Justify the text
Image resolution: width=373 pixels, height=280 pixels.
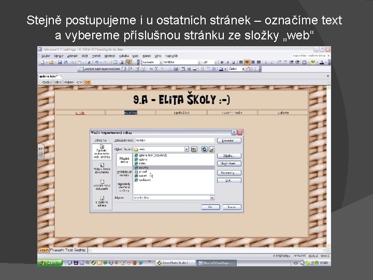259,62
